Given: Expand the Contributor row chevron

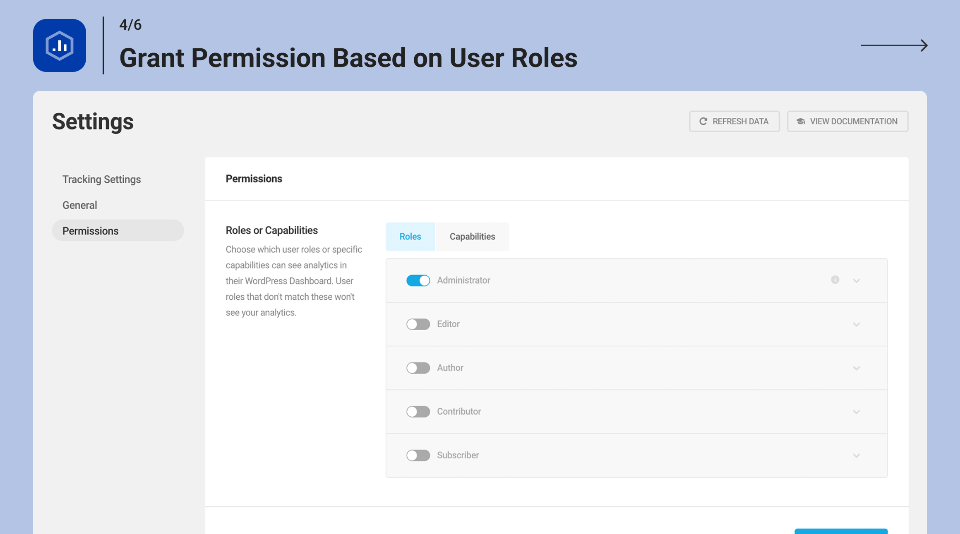Looking at the screenshot, I should tap(857, 412).
